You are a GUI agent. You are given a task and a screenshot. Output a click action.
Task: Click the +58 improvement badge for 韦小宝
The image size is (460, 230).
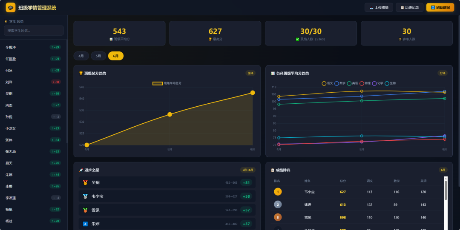coord(247,196)
